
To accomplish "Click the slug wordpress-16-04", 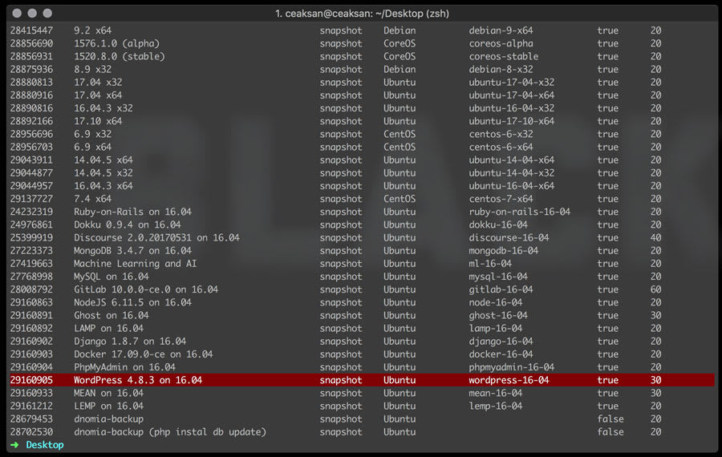I will pos(509,380).
